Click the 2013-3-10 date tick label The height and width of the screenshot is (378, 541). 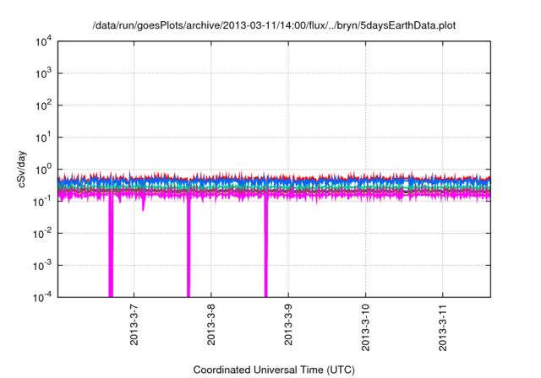[x=366, y=327]
